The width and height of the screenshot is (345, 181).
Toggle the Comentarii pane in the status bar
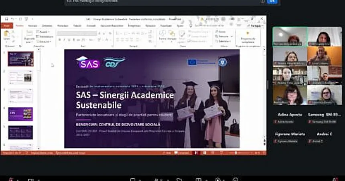coord(182,153)
